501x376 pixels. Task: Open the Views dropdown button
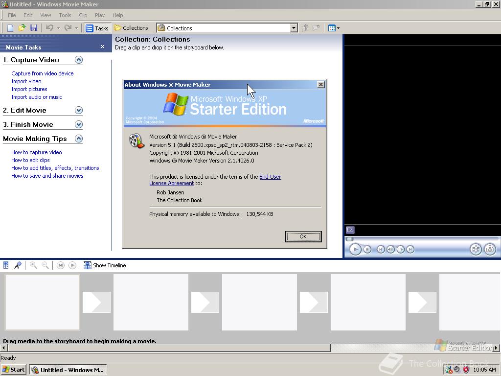pos(334,28)
